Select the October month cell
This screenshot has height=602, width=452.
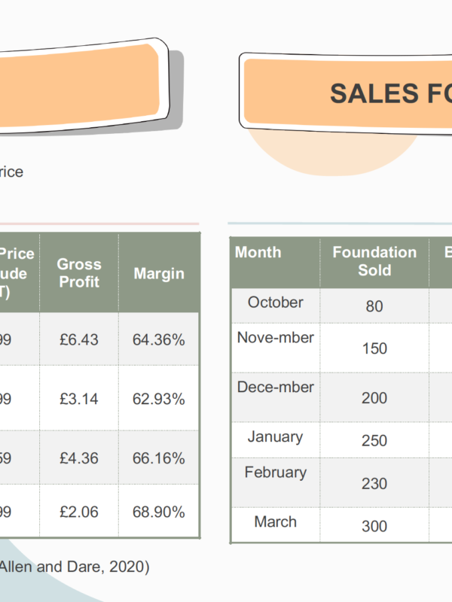[x=275, y=306]
